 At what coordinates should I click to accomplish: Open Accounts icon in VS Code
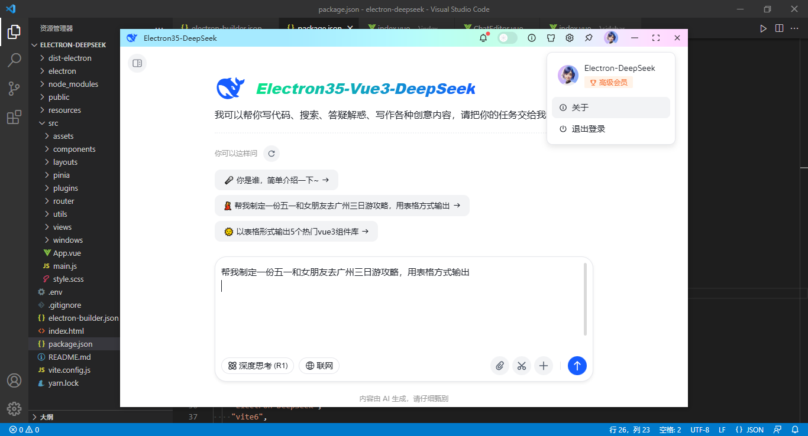14,380
